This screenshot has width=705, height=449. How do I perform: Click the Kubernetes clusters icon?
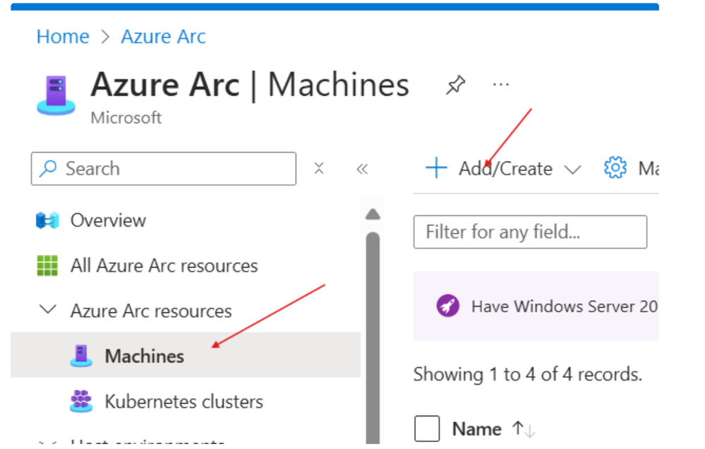[81, 401]
